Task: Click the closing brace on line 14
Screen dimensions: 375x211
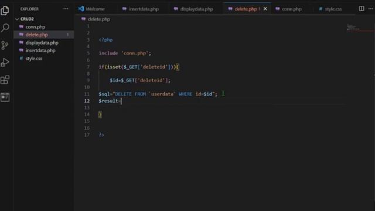Action: point(100,115)
